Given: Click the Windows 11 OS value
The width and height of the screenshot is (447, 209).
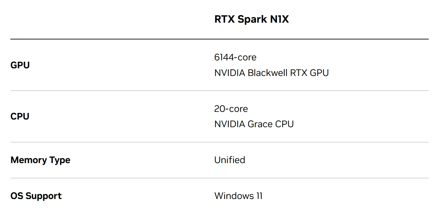Looking at the screenshot, I should coord(239,196).
